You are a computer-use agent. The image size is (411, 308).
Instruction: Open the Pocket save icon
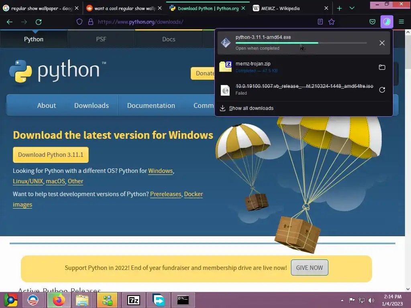[x=372, y=22]
